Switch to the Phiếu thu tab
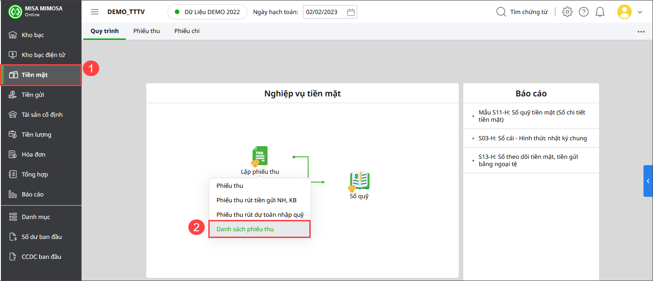The image size is (653, 281). tap(147, 31)
